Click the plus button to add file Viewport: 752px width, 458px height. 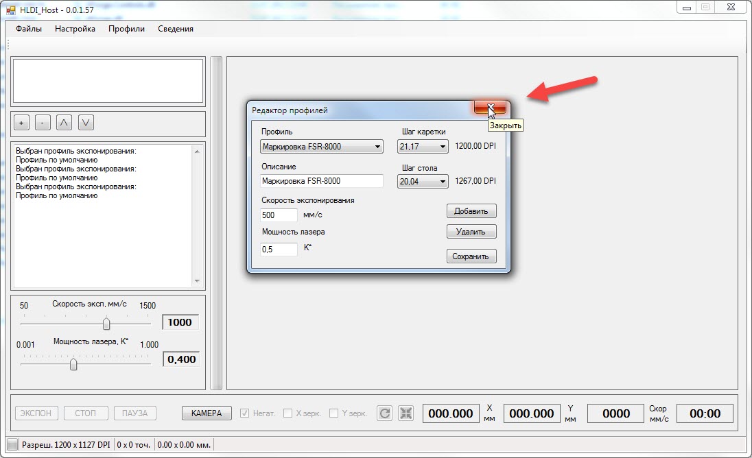(x=21, y=123)
